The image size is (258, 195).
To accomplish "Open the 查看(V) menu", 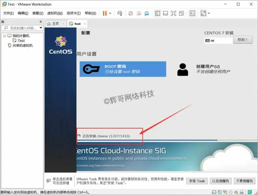I will click(38, 13).
